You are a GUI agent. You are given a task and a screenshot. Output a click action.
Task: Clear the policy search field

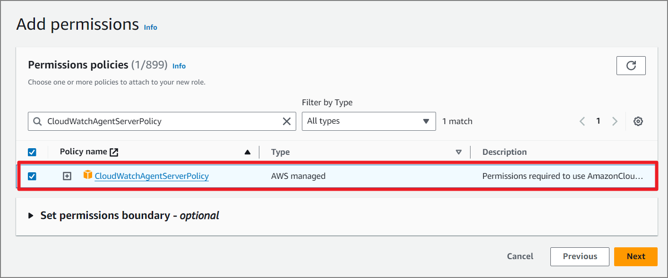click(x=286, y=121)
